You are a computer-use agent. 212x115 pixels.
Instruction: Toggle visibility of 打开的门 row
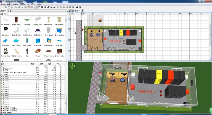(60, 70)
